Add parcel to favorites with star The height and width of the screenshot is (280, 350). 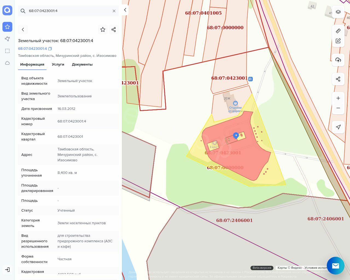(103, 30)
